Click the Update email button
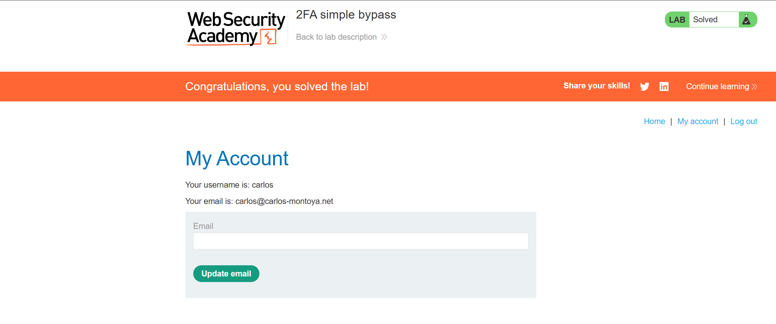This screenshot has width=776, height=324. [226, 273]
